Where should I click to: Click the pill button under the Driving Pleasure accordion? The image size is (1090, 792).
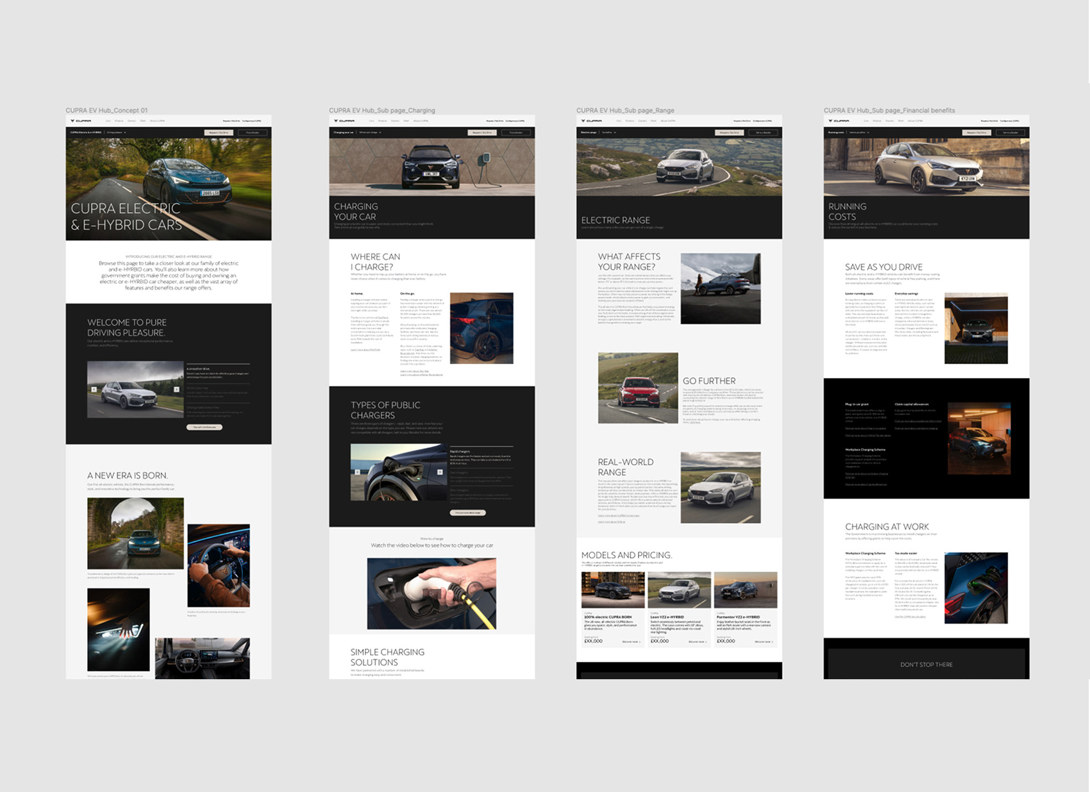tap(205, 427)
